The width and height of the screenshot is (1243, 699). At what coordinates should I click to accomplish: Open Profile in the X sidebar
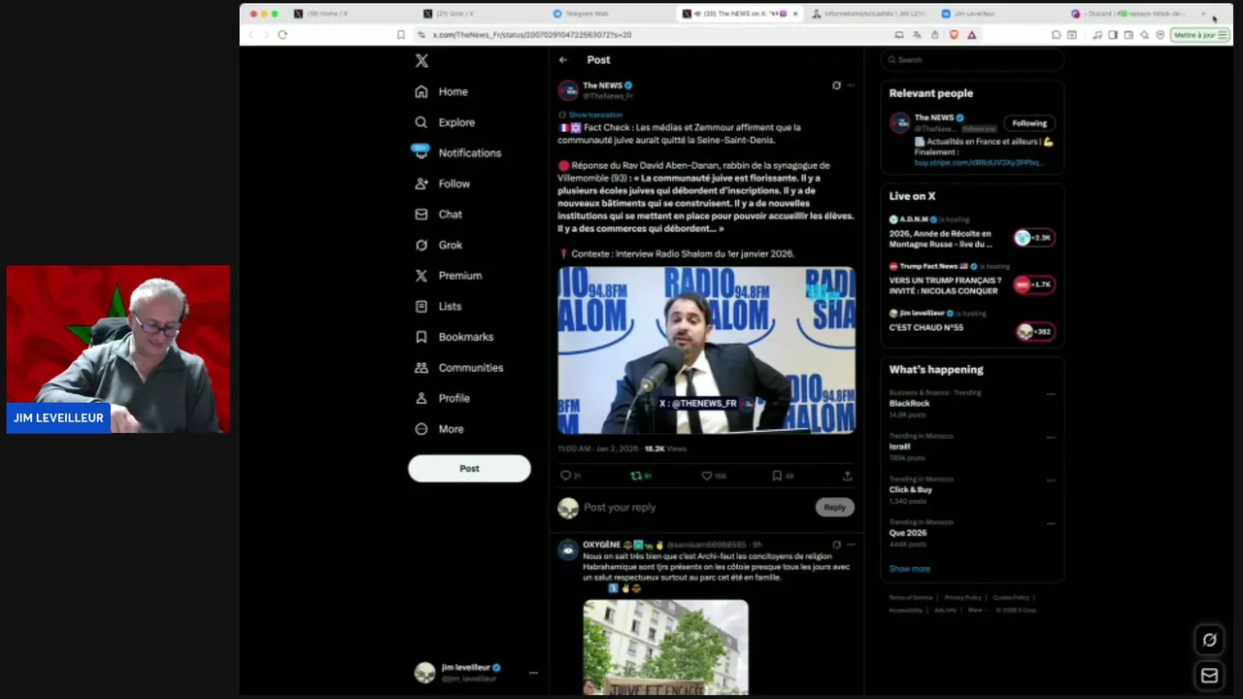click(443, 398)
